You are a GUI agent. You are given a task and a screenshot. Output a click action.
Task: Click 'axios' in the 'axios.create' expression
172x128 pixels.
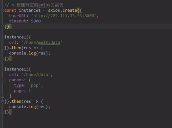[54, 10]
